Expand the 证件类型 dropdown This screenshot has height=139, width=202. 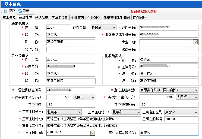pyautogui.click(x=114, y=28)
